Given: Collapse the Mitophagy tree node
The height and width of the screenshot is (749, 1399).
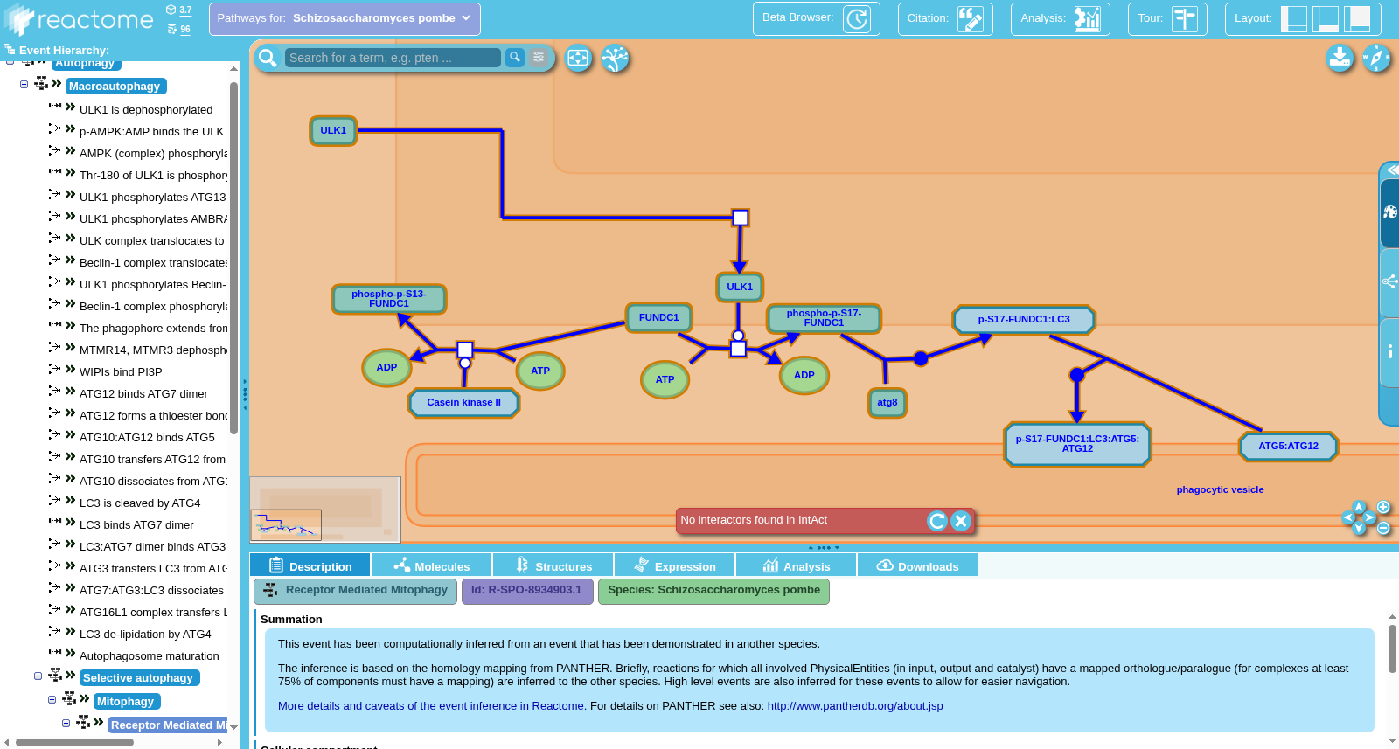Looking at the screenshot, I should 52,700.
